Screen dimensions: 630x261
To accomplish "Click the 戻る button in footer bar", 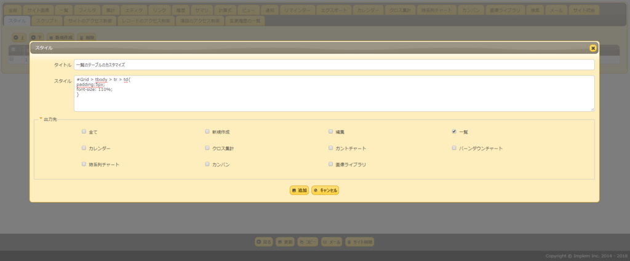I will click(x=264, y=242).
